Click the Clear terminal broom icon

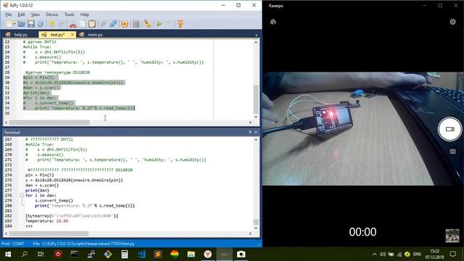coord(147,24)
